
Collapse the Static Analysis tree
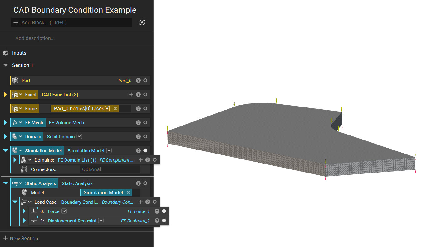tap(5, 183)
